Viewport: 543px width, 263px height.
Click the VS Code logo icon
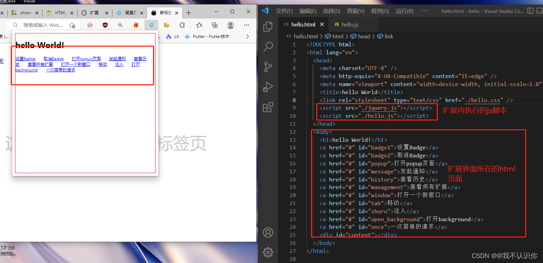pyautogui.click(x=265, y=11)
